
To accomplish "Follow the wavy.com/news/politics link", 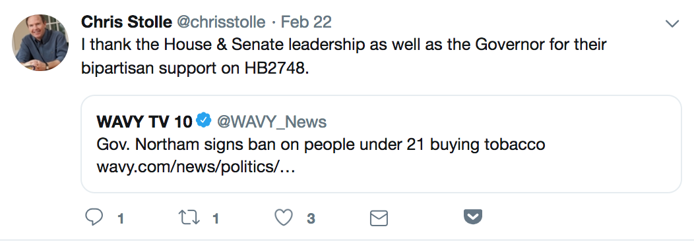I will [196, 168].
